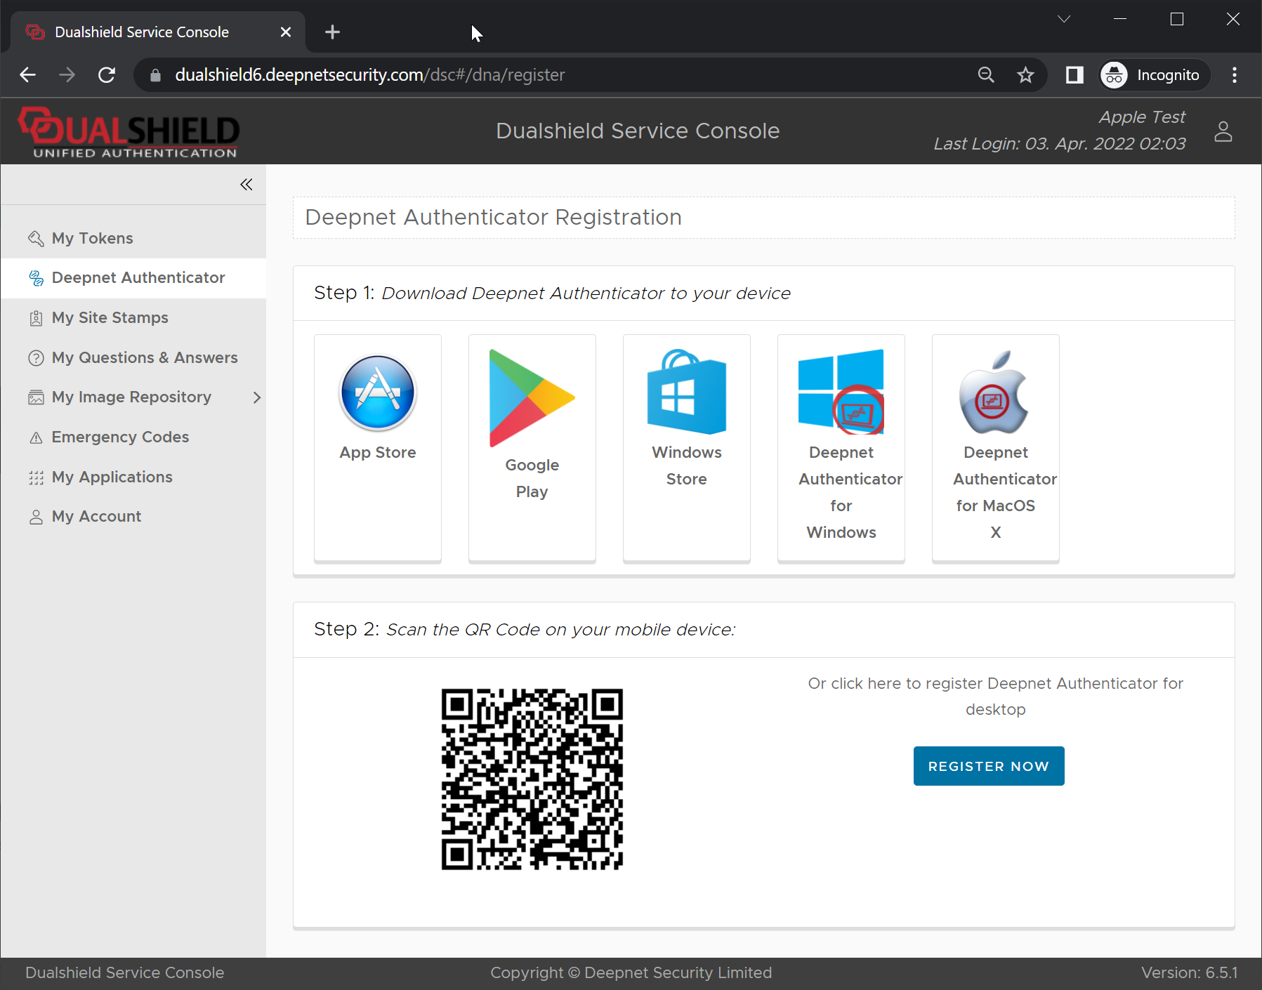This screenshot has width=1262, height=990.
Task: Go to Emergency Codes in sidebar
Action: click(120, 437)
